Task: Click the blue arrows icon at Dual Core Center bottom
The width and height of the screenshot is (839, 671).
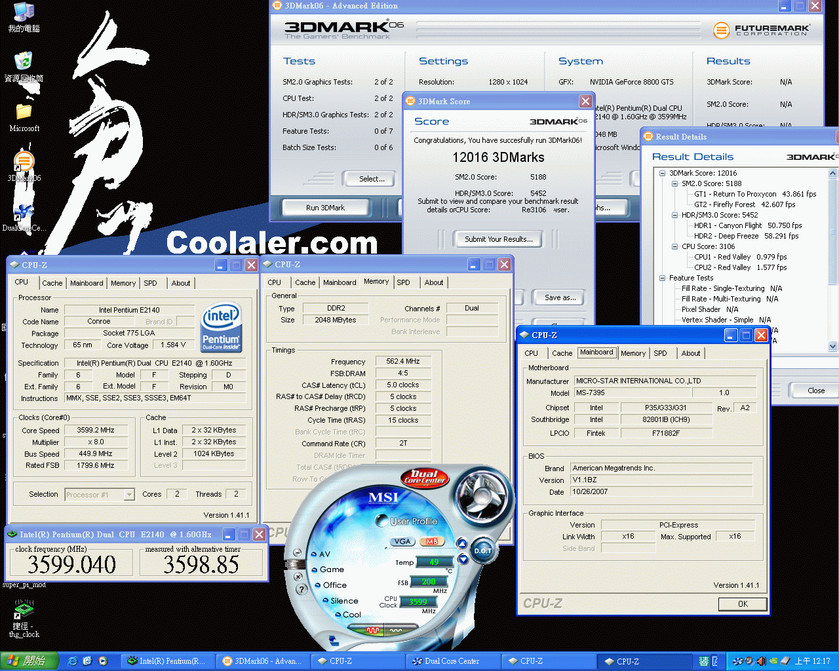Action: click(334, 640)
